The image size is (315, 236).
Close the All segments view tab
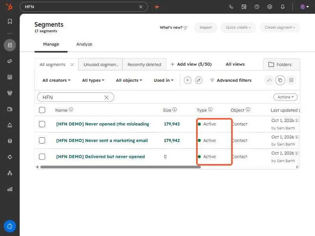72,65
